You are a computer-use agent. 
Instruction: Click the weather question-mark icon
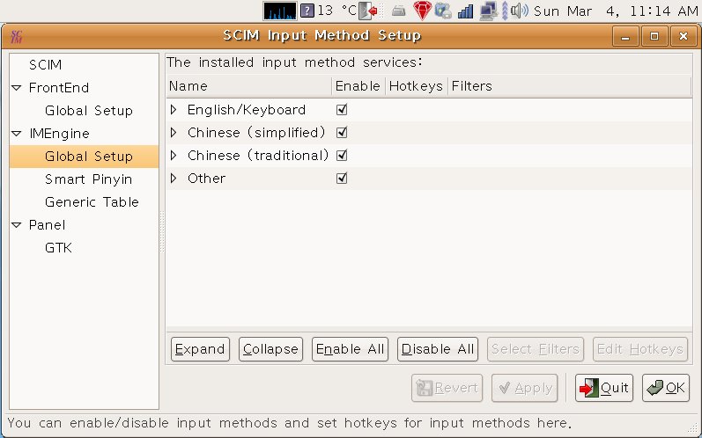click(x=307, y=11)
